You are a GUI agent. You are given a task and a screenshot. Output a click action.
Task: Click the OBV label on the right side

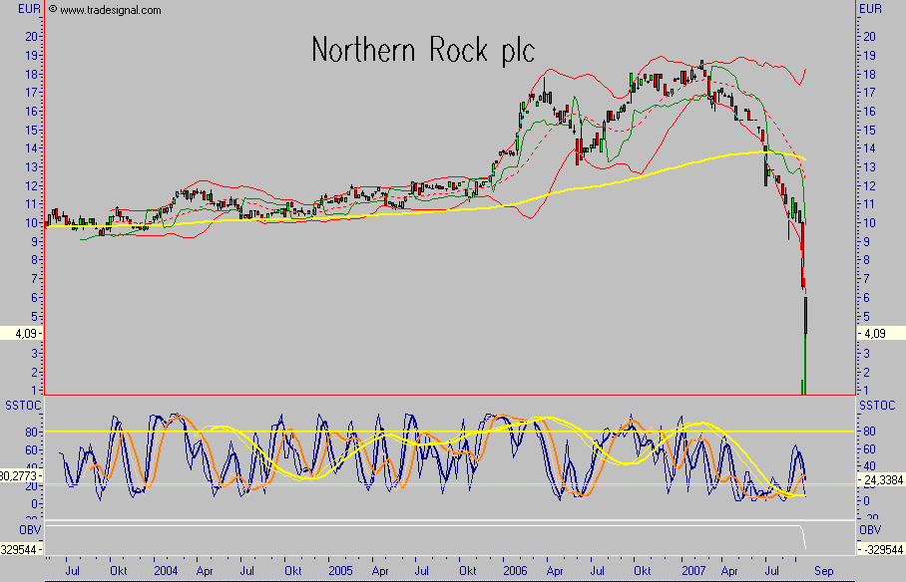click(870, 530)
